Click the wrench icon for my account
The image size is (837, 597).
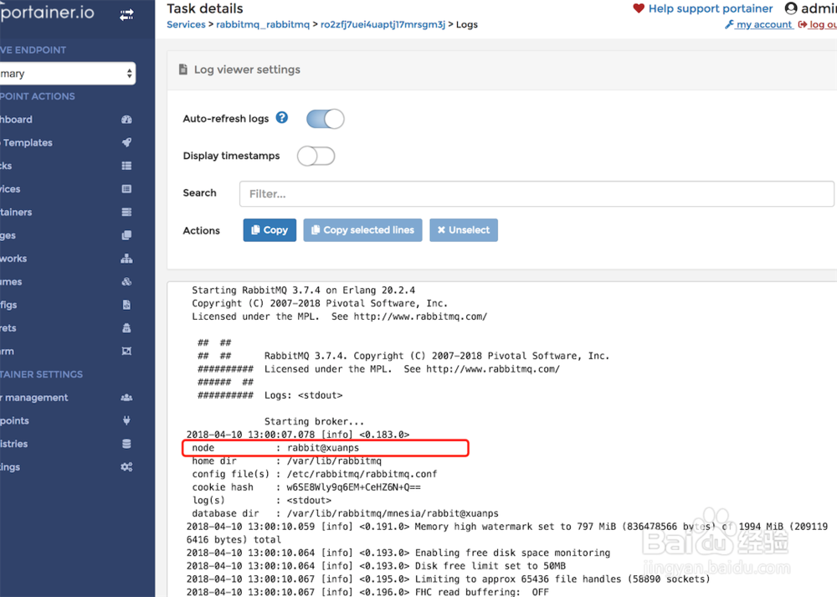pos(729,24)
